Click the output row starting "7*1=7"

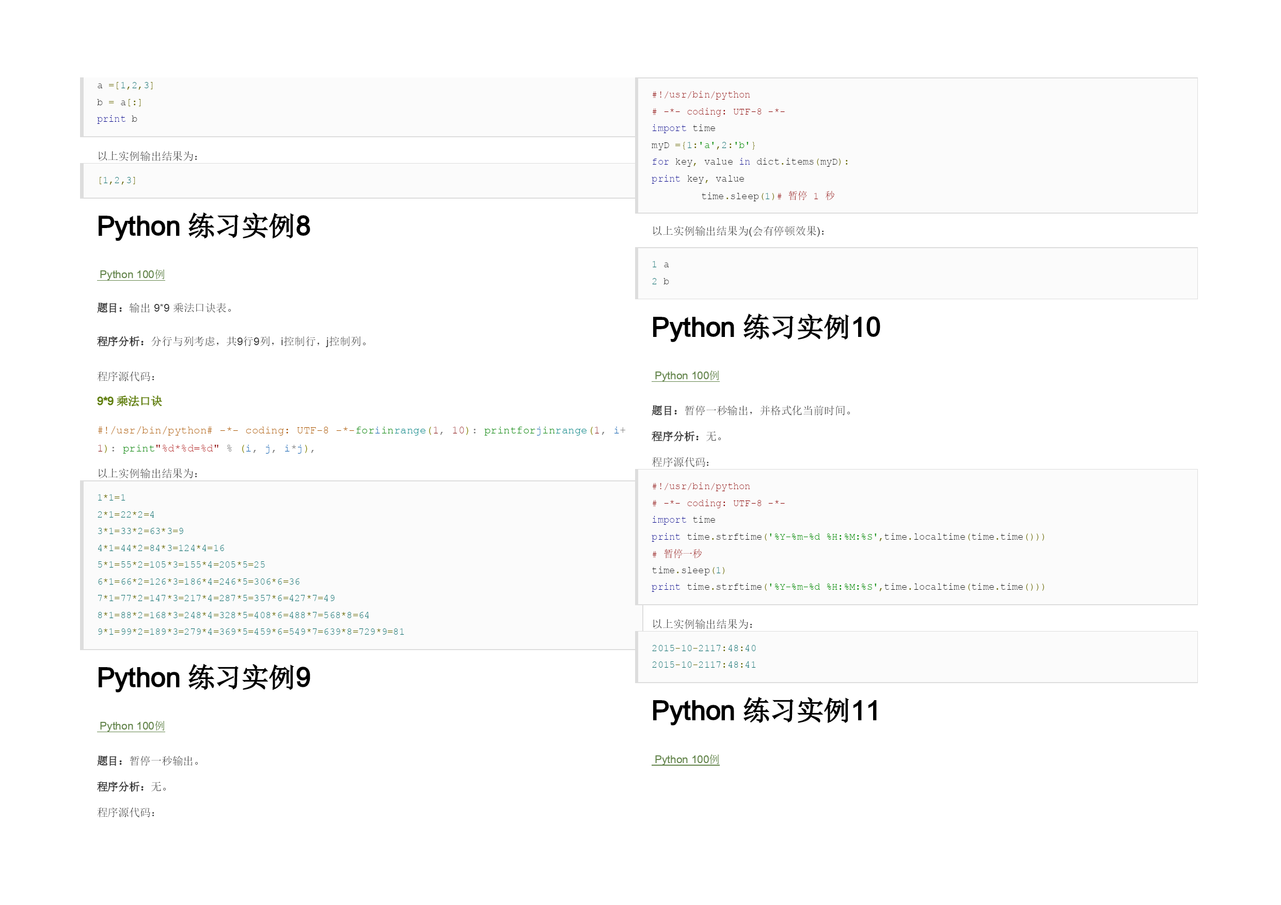[x=216, y=598]
